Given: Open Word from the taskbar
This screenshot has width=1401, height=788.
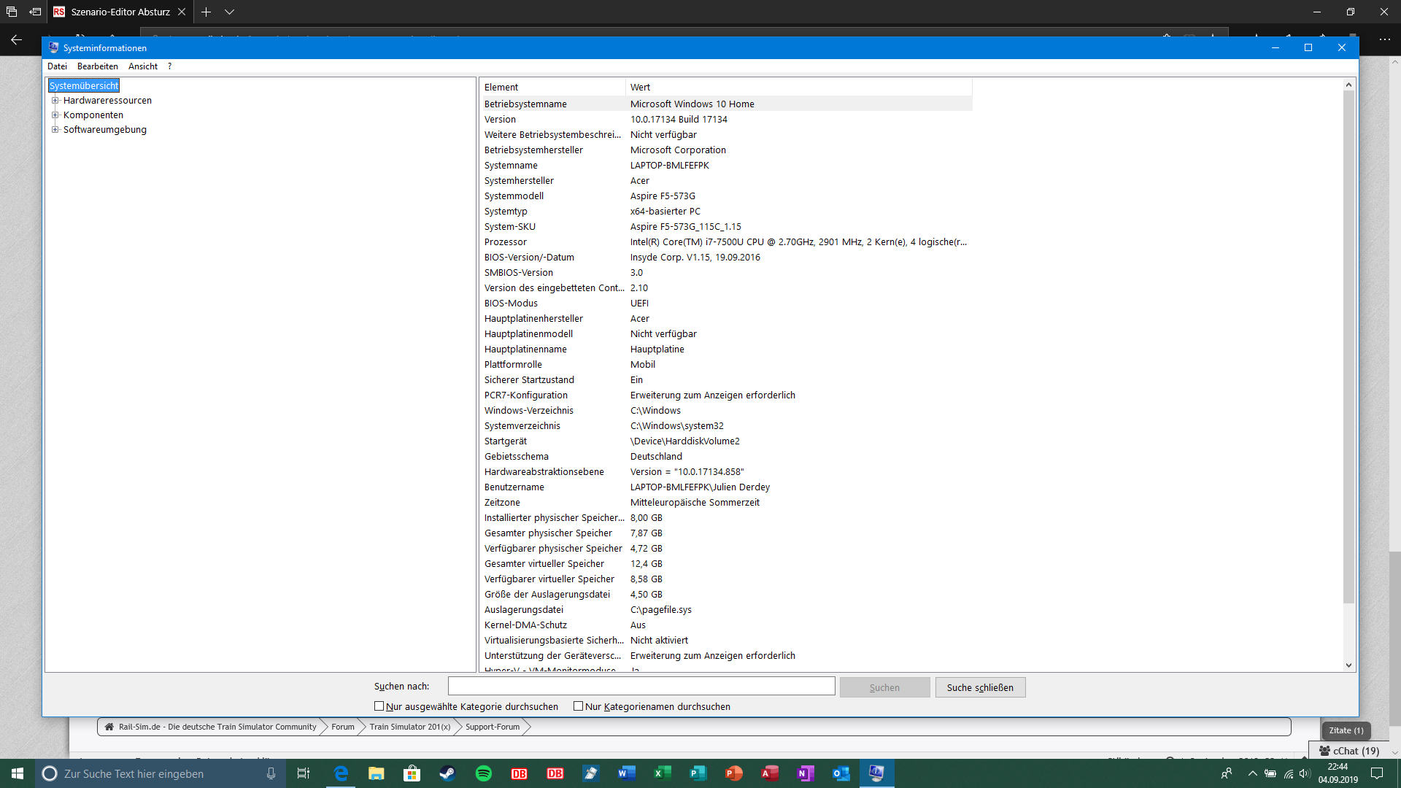Looking at the screenshot, I should point(626,773).
